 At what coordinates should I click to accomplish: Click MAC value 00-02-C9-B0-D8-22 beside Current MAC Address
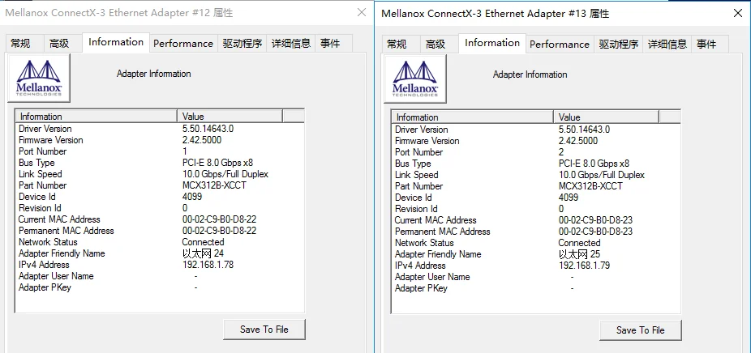click(x=219, y=219)
